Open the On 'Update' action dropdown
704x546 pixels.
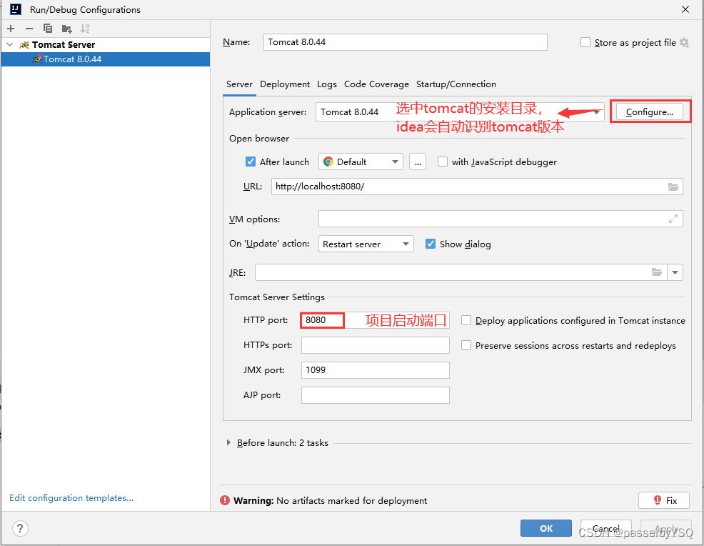click(x=366, y=244)
